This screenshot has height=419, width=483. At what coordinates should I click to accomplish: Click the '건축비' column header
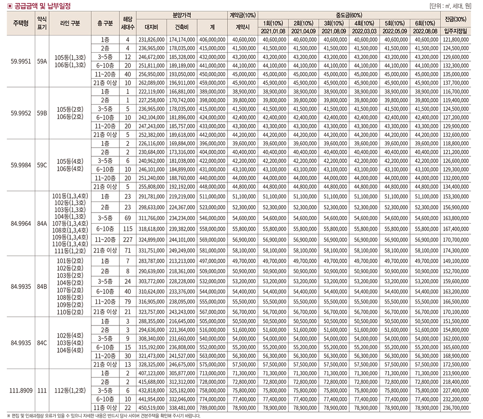coord(182,27)
